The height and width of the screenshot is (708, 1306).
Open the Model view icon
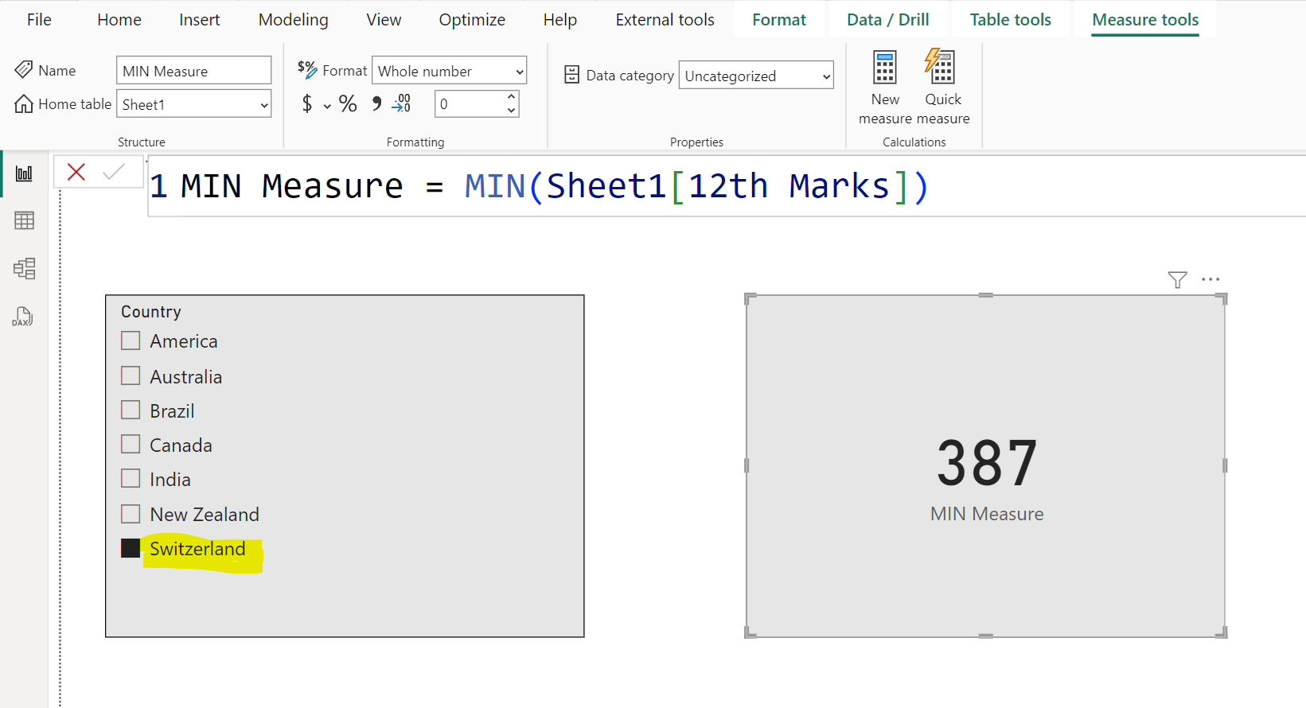click(x=24, y=268)
